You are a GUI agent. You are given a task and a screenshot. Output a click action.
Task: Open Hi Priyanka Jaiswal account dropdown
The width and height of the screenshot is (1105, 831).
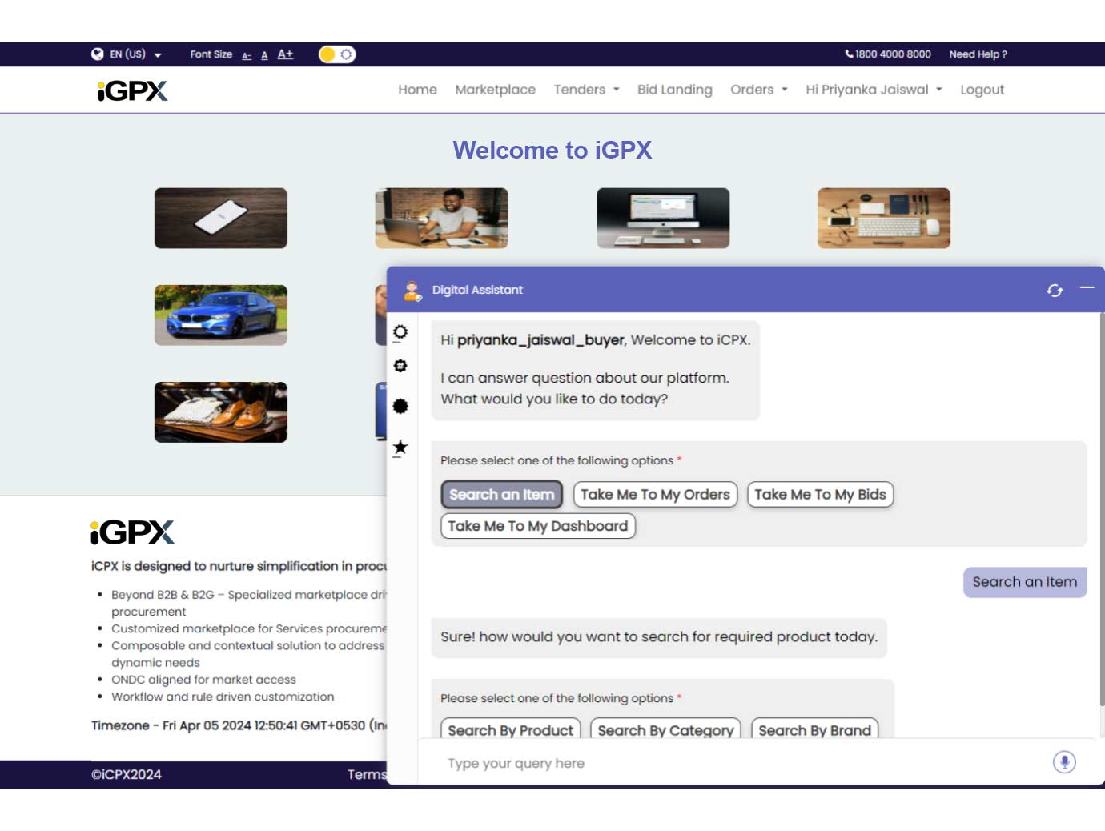coord(874,90)
